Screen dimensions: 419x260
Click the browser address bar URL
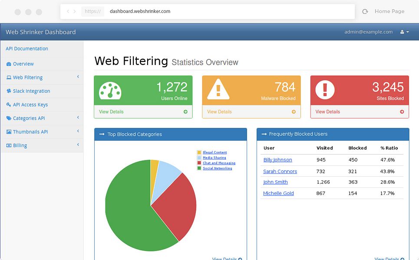click(140, 11)
